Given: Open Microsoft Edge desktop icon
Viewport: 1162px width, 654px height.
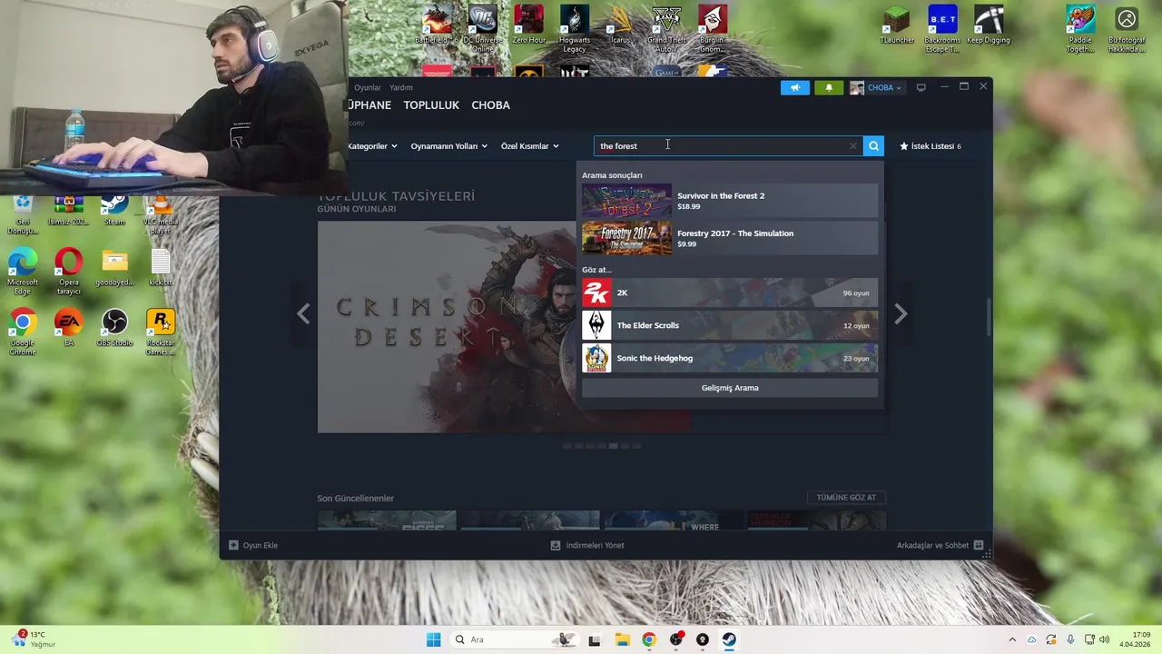Looking at the screenshot, I should (x=23, y=272).
